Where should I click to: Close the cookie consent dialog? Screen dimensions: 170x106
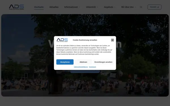(x=112, y=40)
